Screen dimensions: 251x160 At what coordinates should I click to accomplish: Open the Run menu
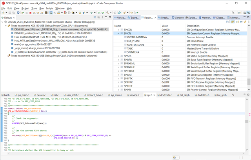coord(42,9)
